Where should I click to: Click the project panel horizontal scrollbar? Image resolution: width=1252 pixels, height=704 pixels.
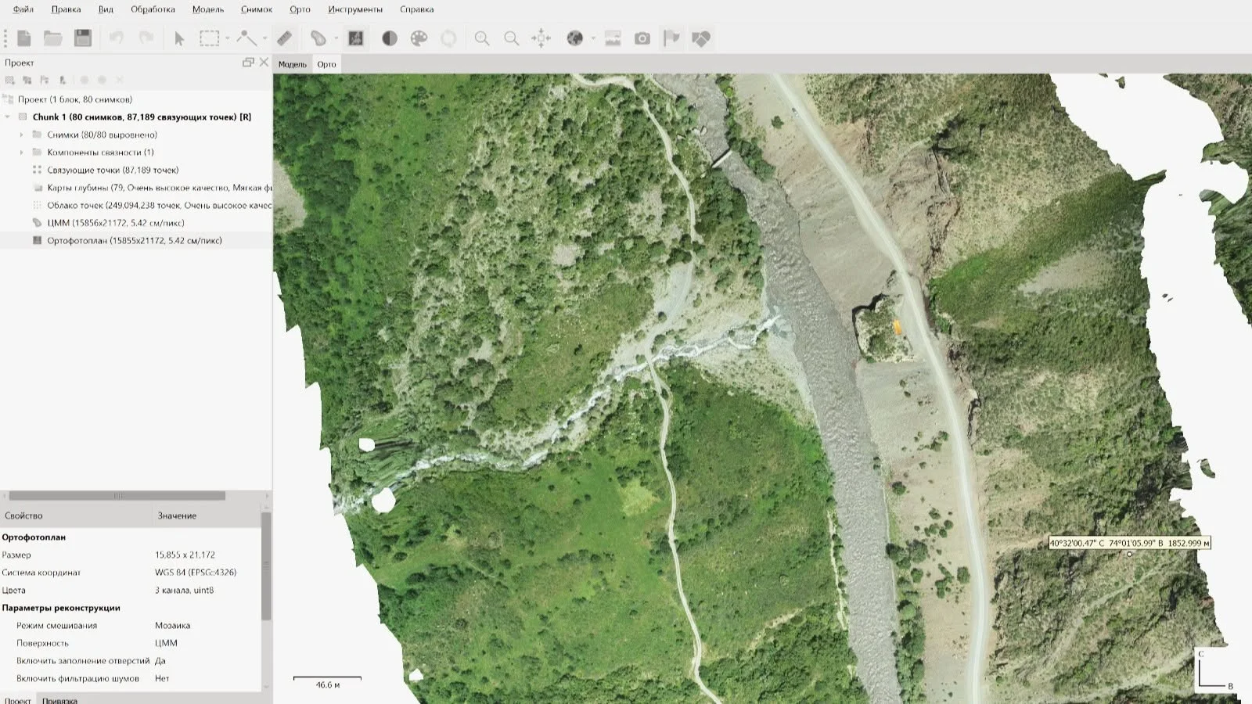click(117, 496)
